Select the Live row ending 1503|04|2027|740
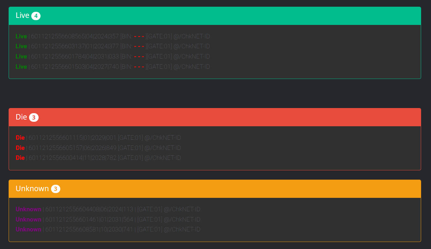This screenshot has height=249, width=431. pos(113,67)
